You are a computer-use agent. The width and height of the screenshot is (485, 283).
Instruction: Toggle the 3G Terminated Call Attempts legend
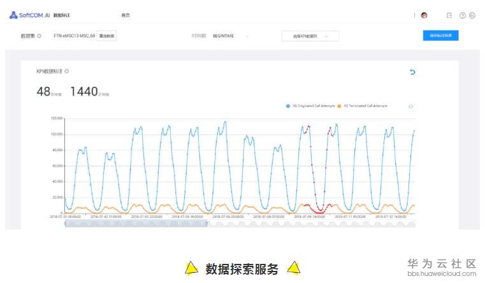[362, 106]
